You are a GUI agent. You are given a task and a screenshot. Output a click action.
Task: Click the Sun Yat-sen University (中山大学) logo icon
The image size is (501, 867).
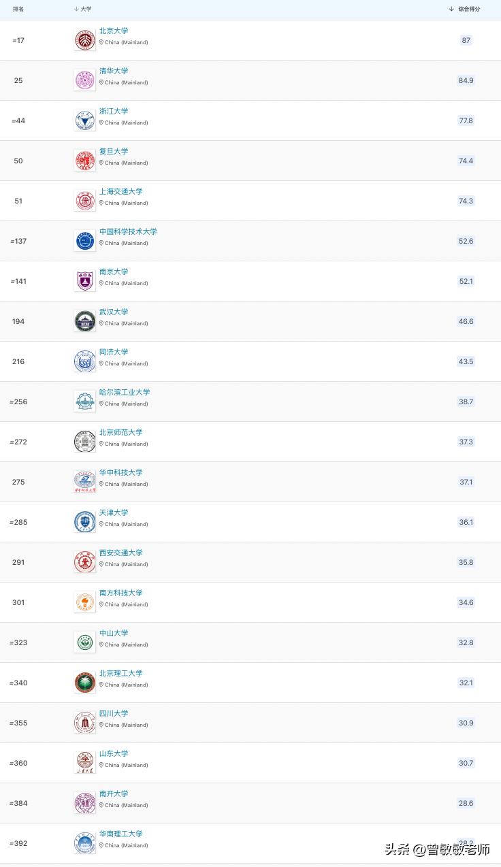pos(85,642)
